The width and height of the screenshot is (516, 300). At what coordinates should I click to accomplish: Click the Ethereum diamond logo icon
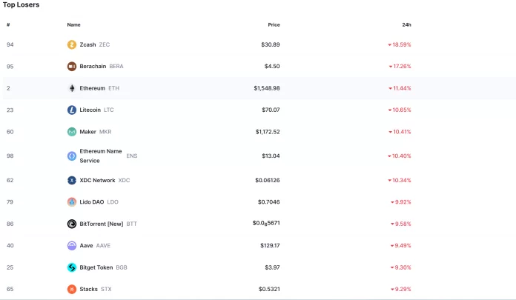(x=72, y=88)
